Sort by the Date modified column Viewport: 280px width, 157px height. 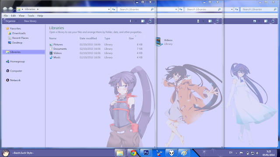click(x=88, y=38)
